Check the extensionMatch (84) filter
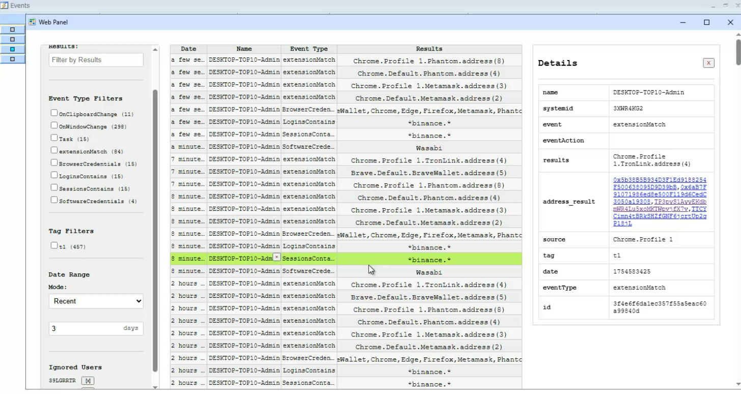The height and width of the screenshot is (394, 741). coord(54,150)
